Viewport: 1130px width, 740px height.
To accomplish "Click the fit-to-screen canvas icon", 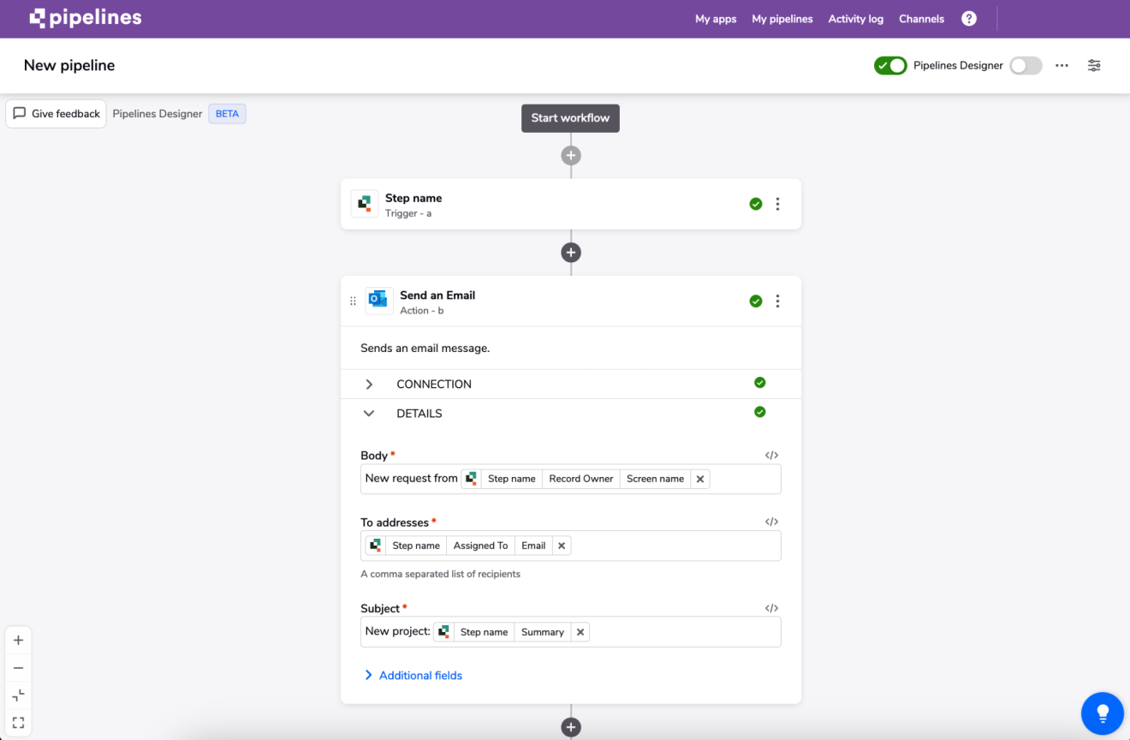I will (18, 695).
